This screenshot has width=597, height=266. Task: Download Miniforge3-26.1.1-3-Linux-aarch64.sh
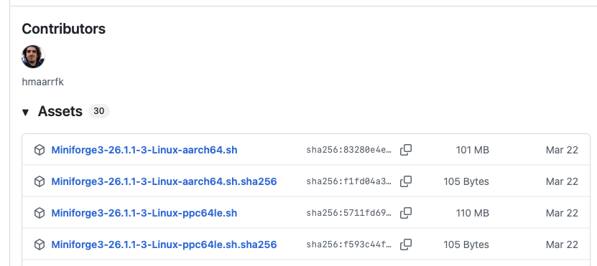[x=144, y=150]
